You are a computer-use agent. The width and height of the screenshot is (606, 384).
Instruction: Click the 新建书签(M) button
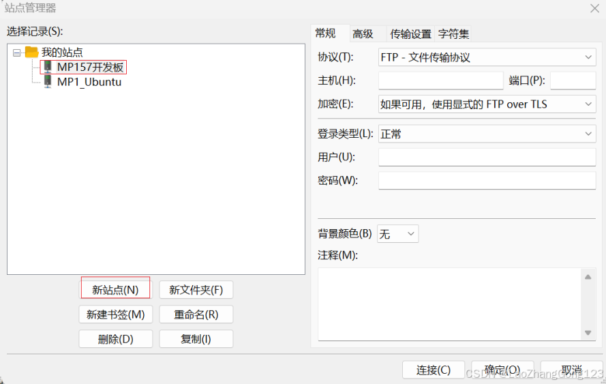[x=116, y=314]
